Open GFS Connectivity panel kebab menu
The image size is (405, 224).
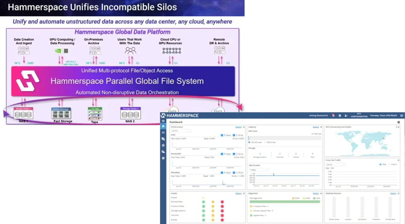pyautogui.click(x=396, y=127)
